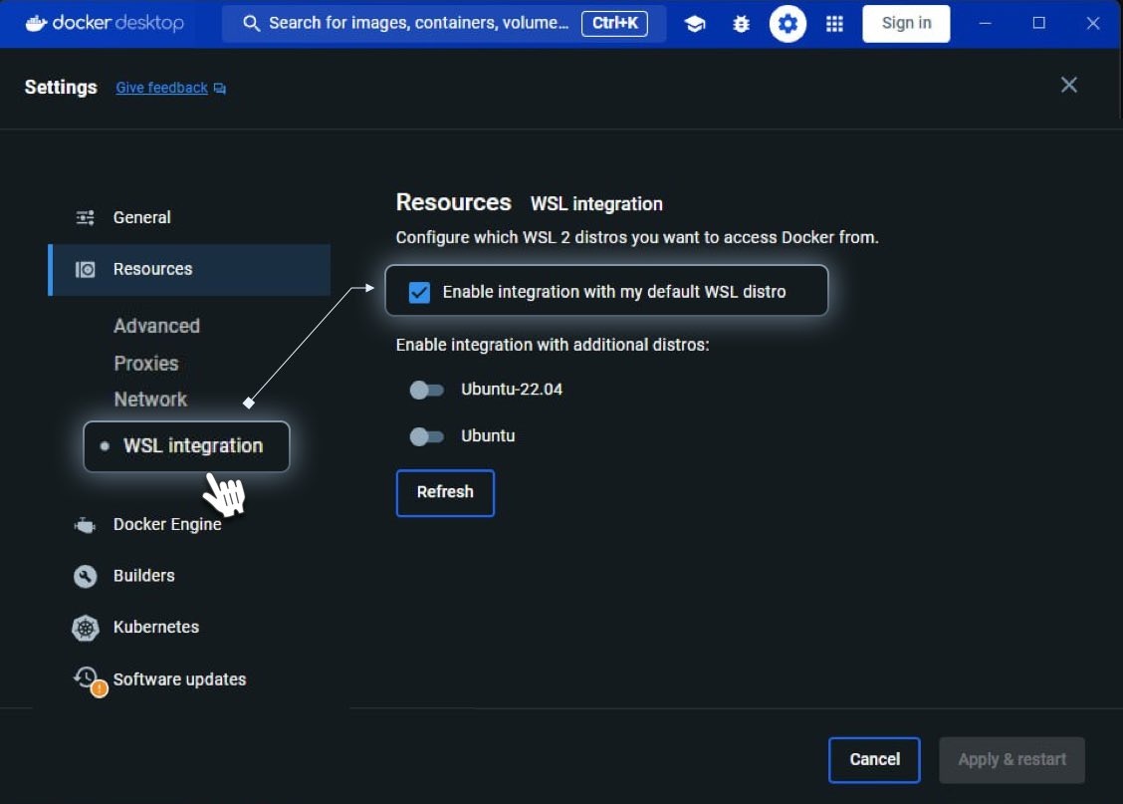Select the Resources section

pyautogui.click(x=189, y=269)
